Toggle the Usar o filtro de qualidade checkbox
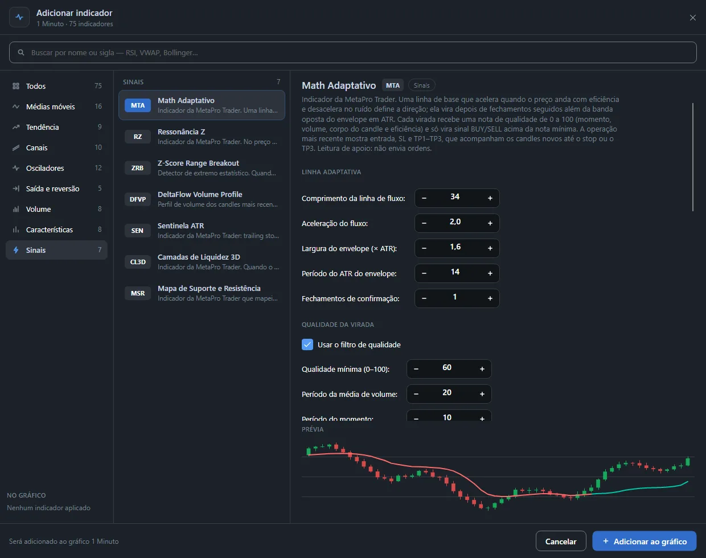 307,344
